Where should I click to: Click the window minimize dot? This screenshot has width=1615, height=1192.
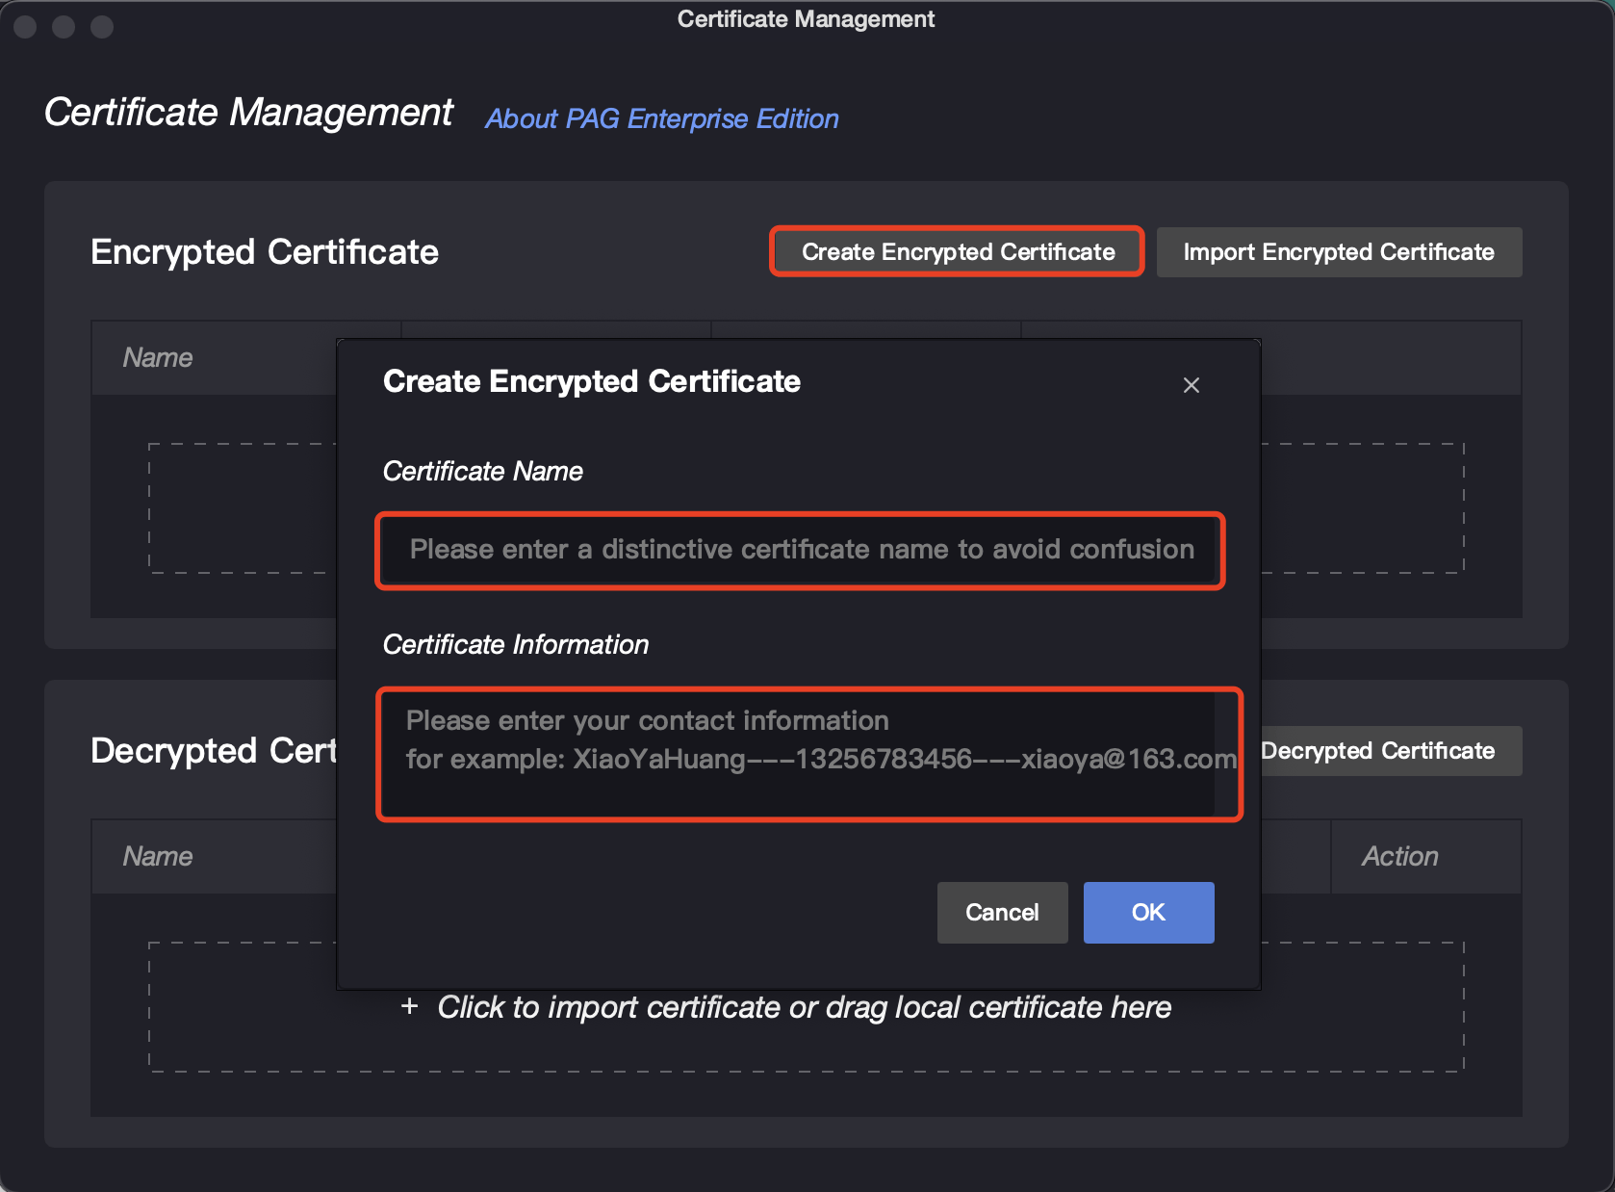click(64, 27)
